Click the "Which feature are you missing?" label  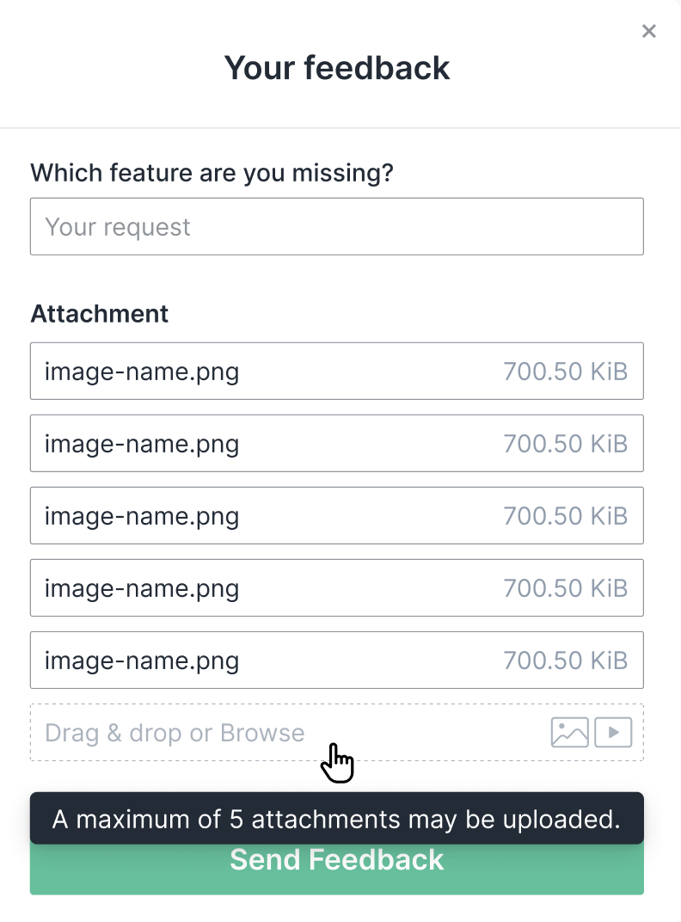click(212, 173)
